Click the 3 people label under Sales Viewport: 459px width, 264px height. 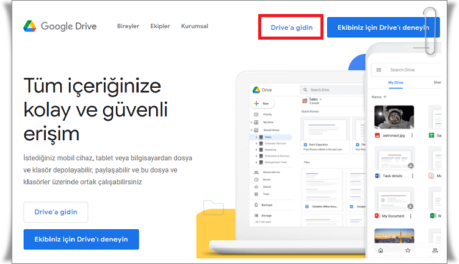pyautogui.click(x=314, y=103)
